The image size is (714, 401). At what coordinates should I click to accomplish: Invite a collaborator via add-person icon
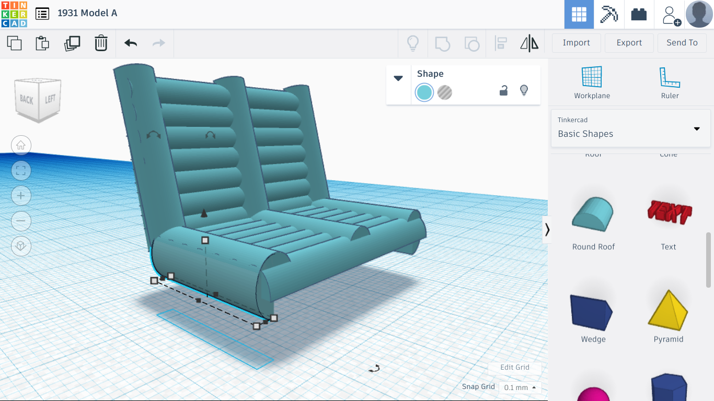click(x=671, y=15)
